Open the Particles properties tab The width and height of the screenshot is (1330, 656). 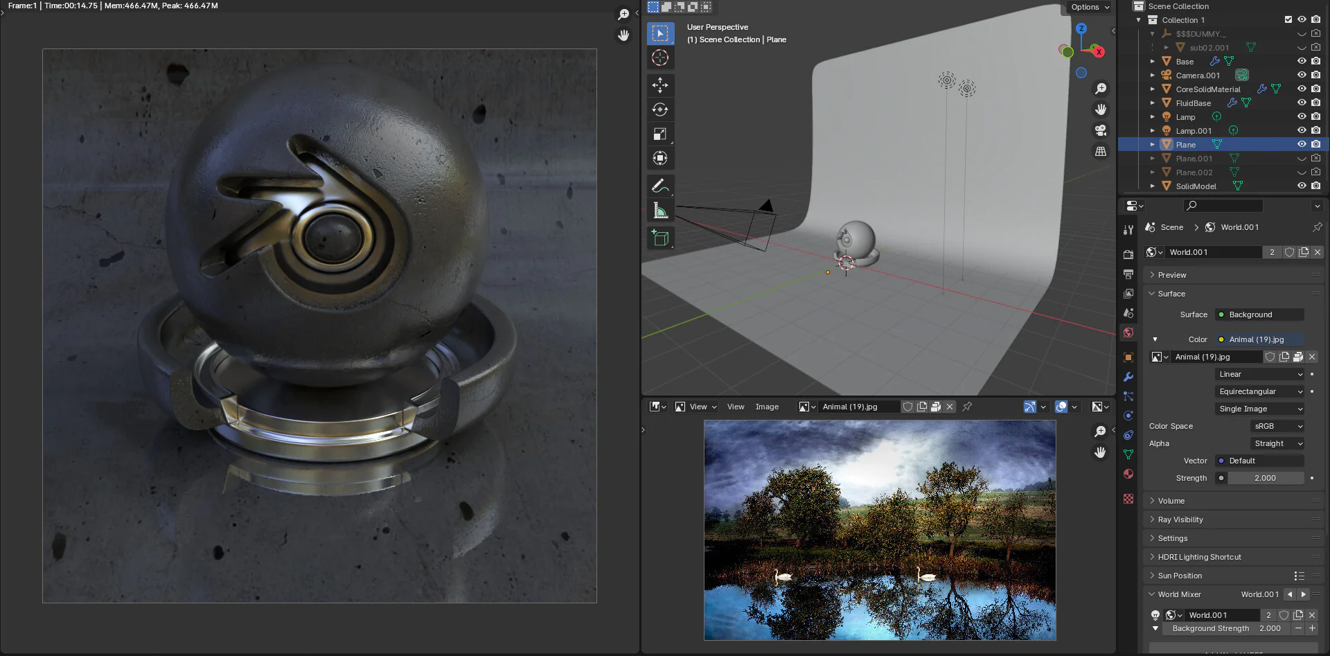pos(1128,396)
